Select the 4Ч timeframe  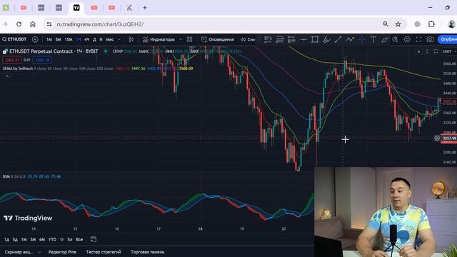(x=87, y=39)
